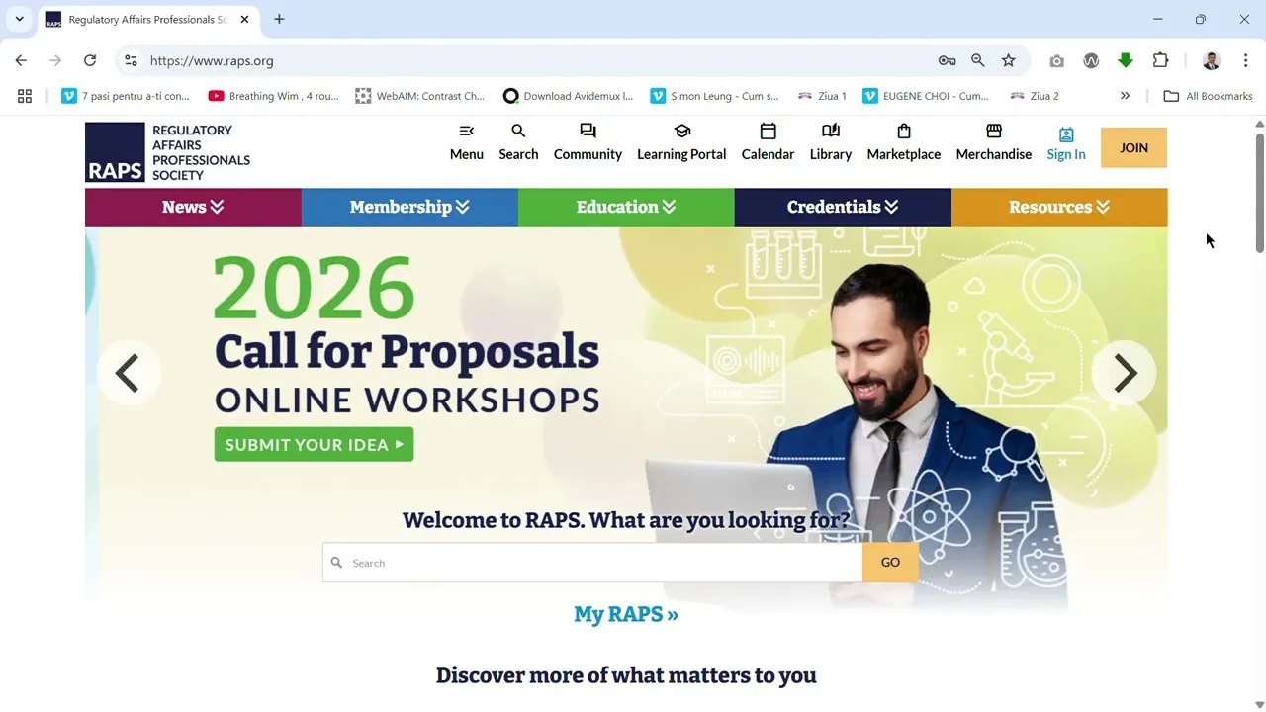Screen dimensions: 1266x712
Task: Expand the Education dropdown menu
Action: 626,207
